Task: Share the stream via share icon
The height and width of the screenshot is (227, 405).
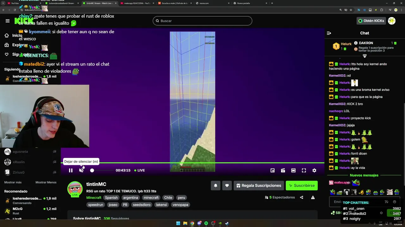Action: click(x=302, y=197)
